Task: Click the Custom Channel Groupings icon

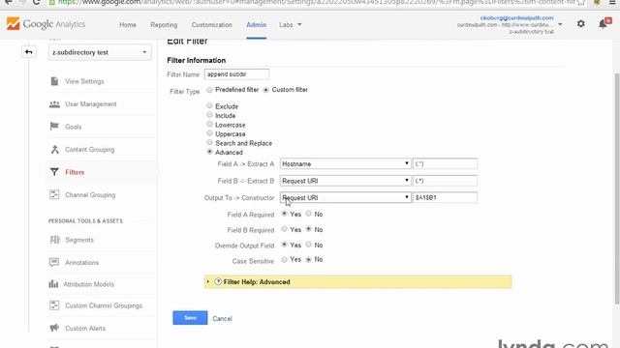Action: (54, 305)
